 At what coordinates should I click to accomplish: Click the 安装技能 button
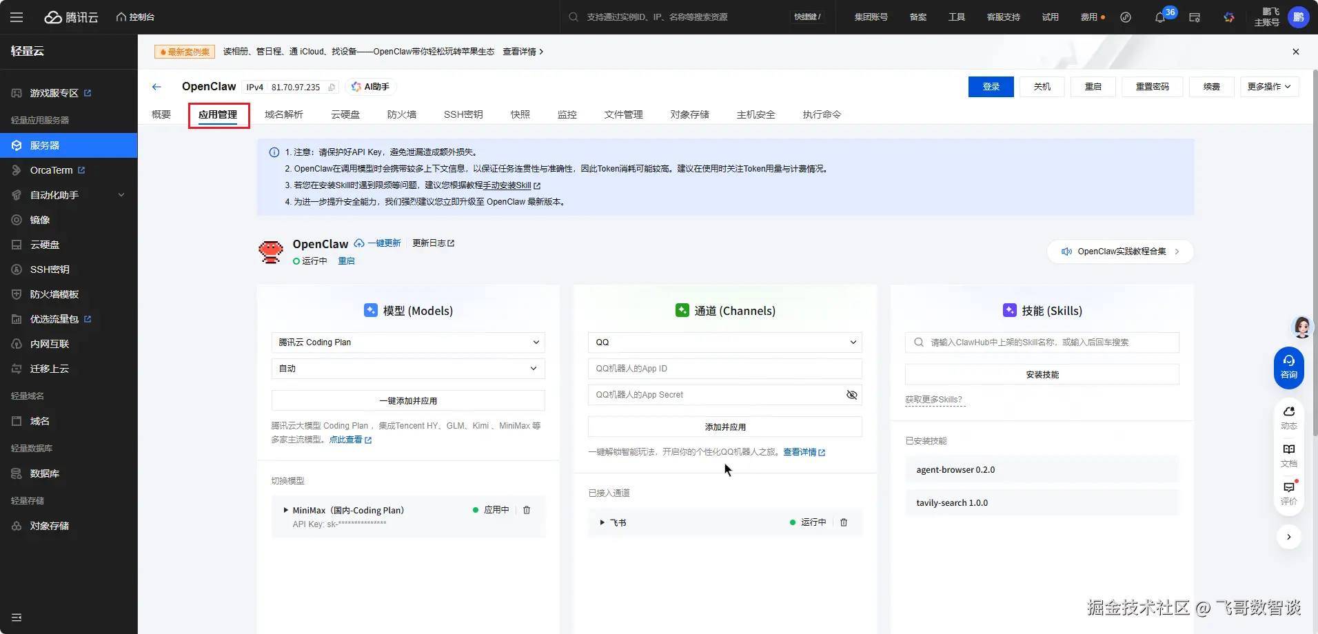click(1042, 375)
